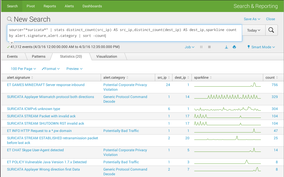
Task: Open the 100 Per Page dropdown
Action: click(23, 69)
